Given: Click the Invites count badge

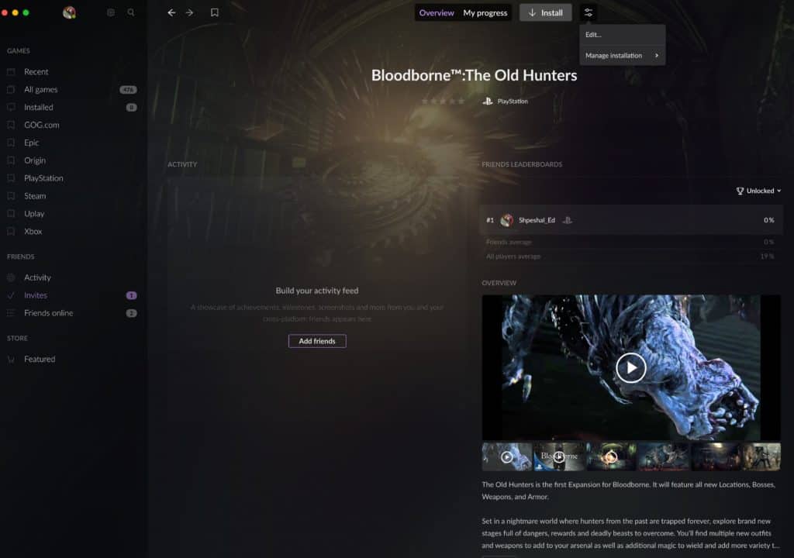Looking at the screenshot, I should (131, 295).
